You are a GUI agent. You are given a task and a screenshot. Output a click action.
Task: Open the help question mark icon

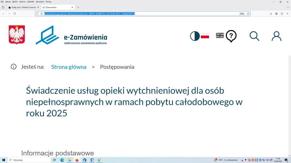click(231, 36)
